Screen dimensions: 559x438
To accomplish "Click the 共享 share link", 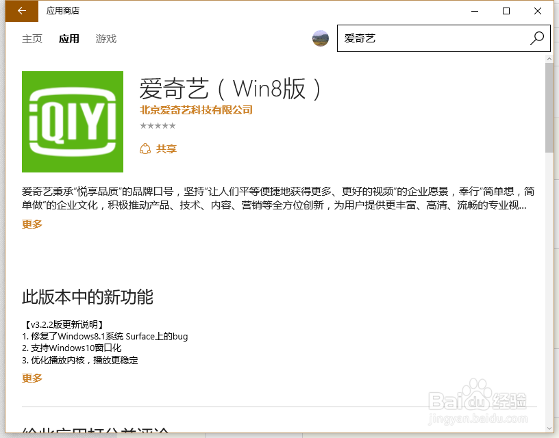I will [x=166, y=149].
